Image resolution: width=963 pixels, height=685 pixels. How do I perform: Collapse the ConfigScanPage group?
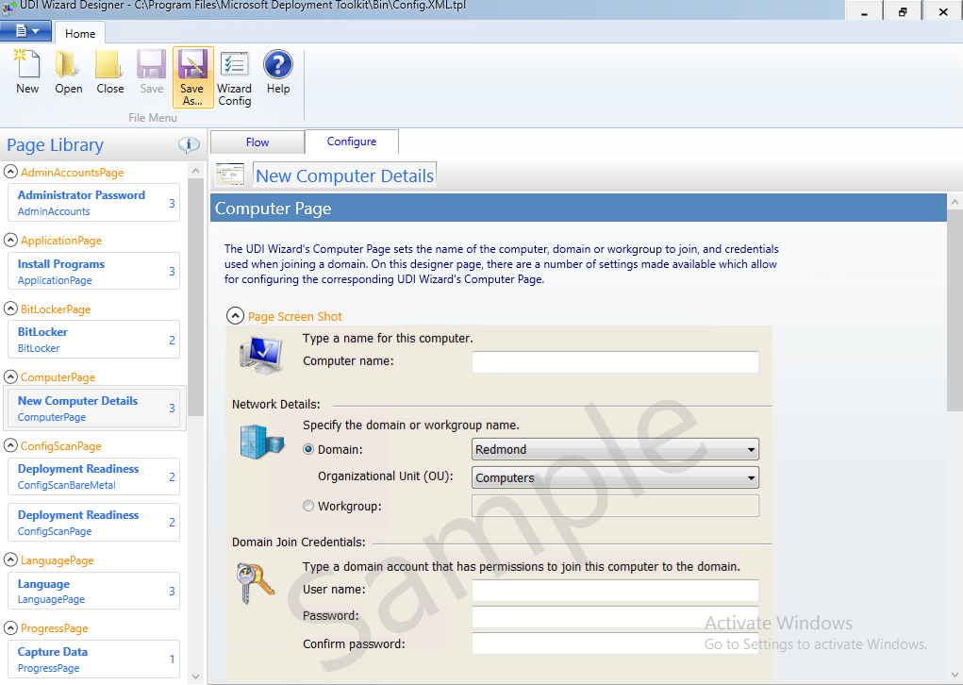click(x=10, y=445)
